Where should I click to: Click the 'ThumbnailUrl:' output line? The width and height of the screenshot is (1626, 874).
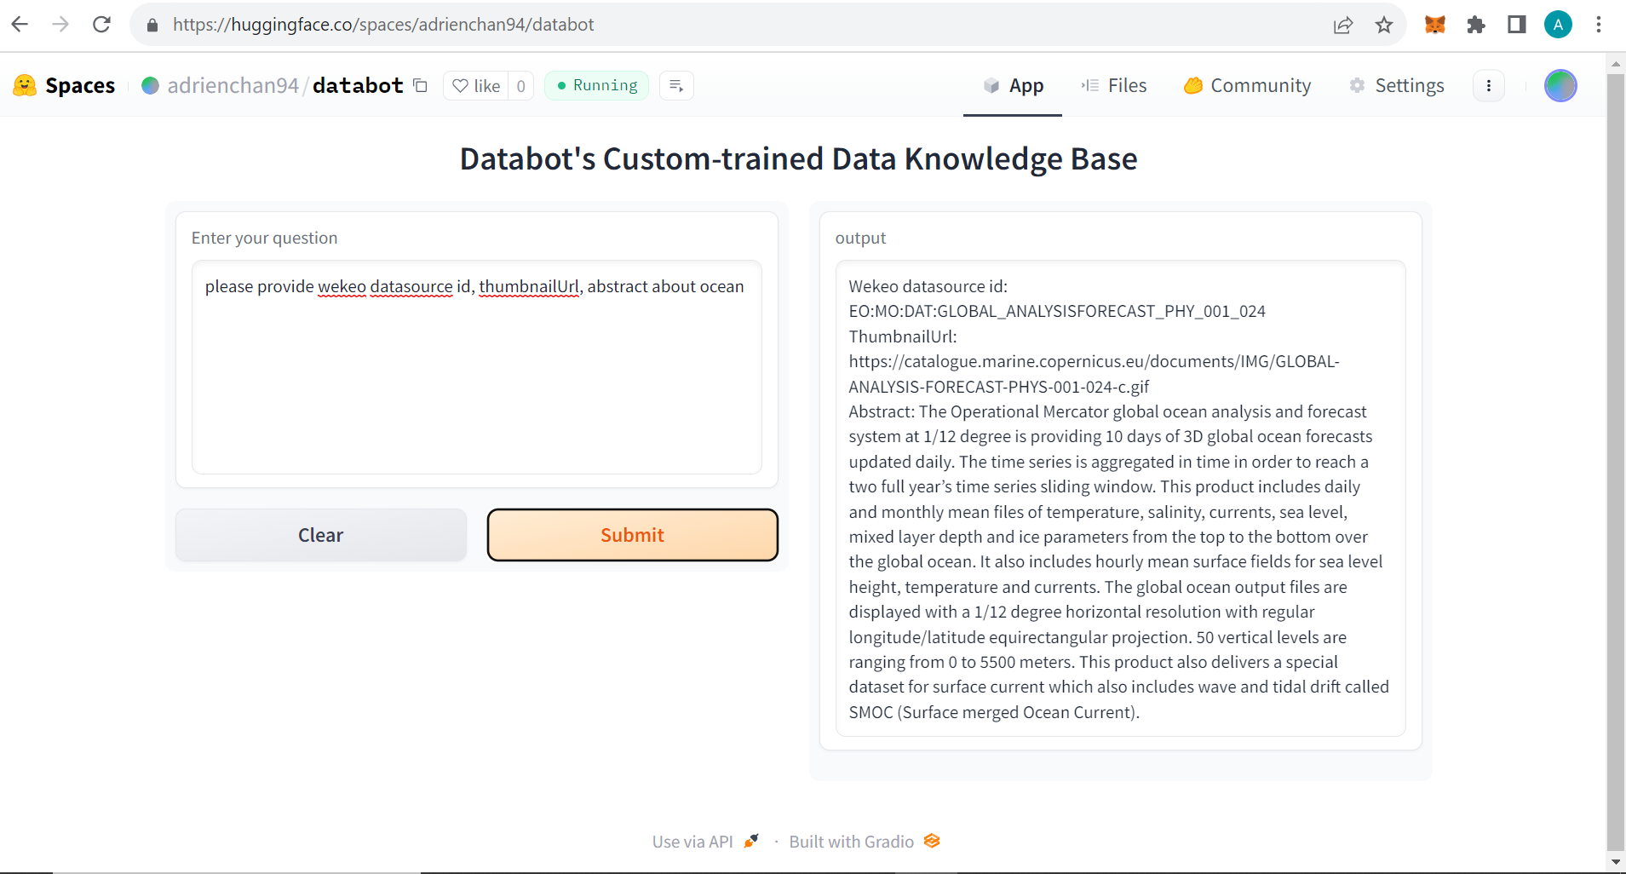tap(903, 336)
